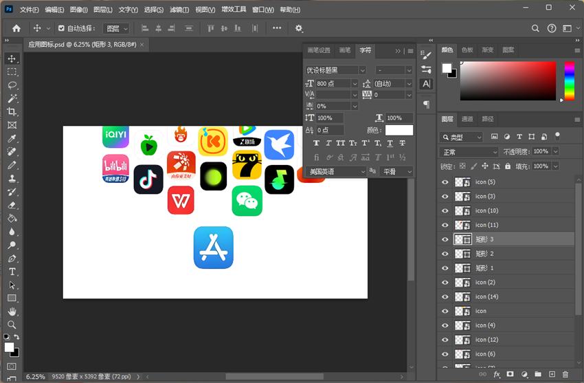Image resolution: width=584 pixels, height=383 pixels.
Task: Switch to the 色板 tab
Action: point(467,50)
